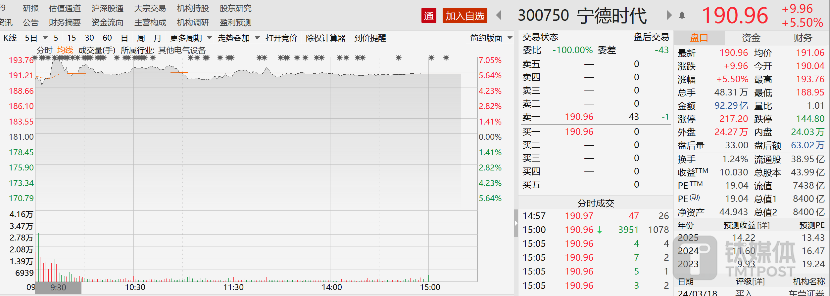The height and width of the screenshot is (296, 830).
Task: Click the 成交量(手) indicator label
Action: [97, 50]
